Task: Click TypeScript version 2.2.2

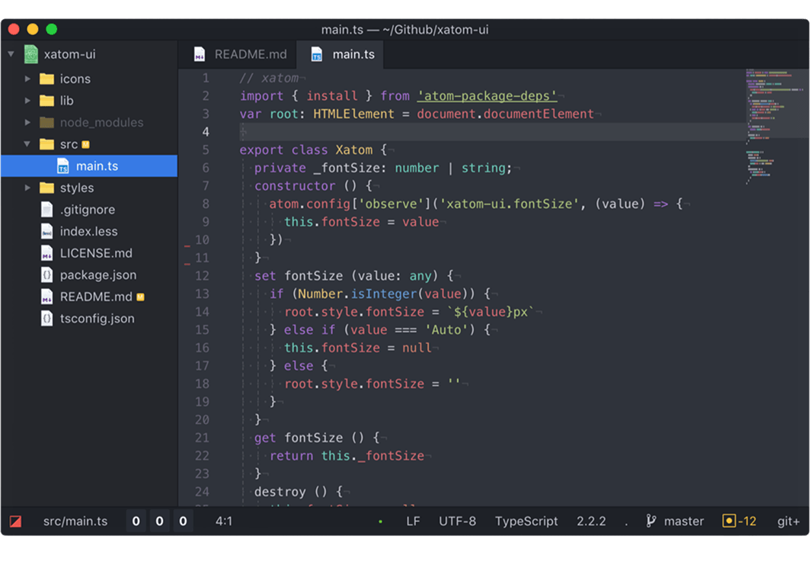Action: [x=591, y=521]
